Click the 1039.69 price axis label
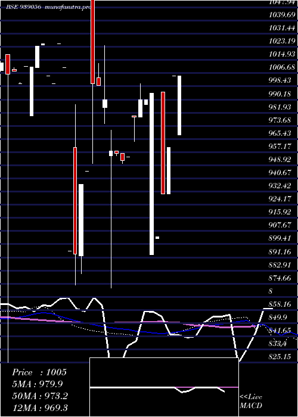Viewport: 298px width, 417px height. click(x=282, y=15)
